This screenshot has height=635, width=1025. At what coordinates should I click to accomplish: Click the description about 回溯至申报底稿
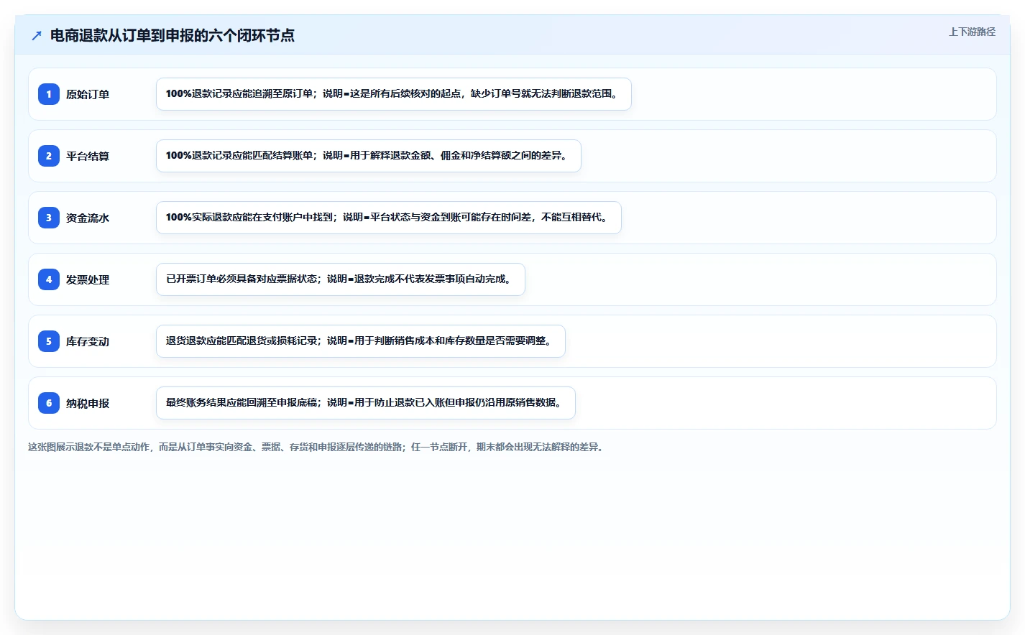pos(366,403)
